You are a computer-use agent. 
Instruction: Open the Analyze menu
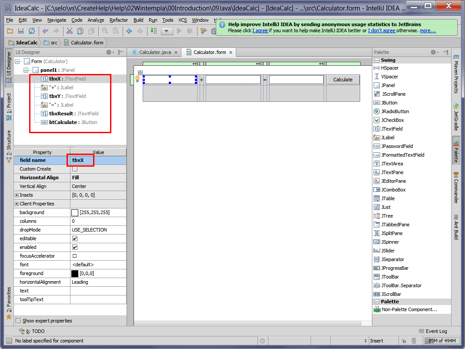click(x=96, y=20)
